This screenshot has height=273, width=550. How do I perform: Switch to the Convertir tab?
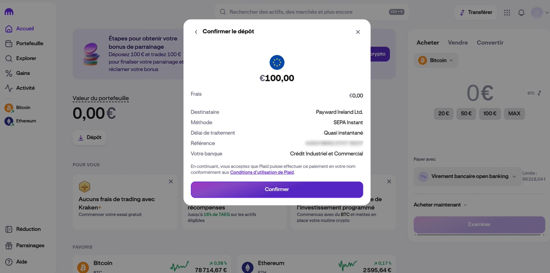490,43
